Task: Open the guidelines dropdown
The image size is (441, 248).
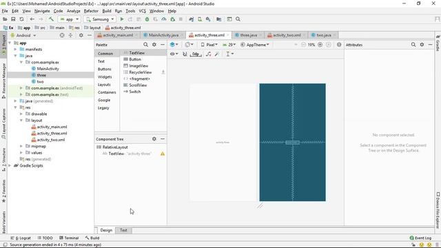Action: point(229,54)
